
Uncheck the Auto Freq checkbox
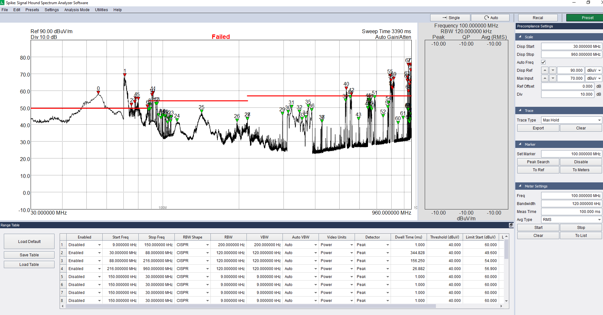pyautogui.click(x=543, y=62)
